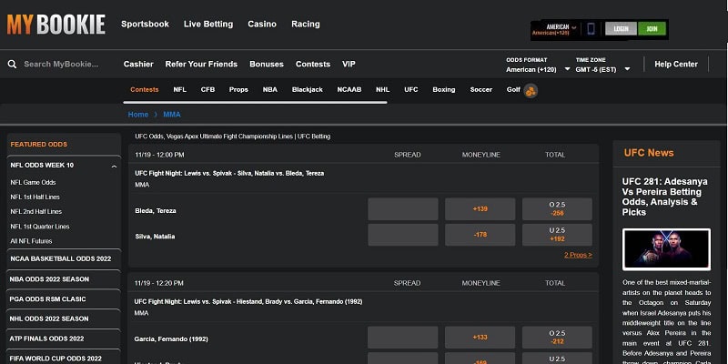Click the empty spread cell for Silva, Natalia
Screen dimensions: 728x364
403,235
